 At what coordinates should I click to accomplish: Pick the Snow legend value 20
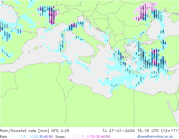coord(93,137)
